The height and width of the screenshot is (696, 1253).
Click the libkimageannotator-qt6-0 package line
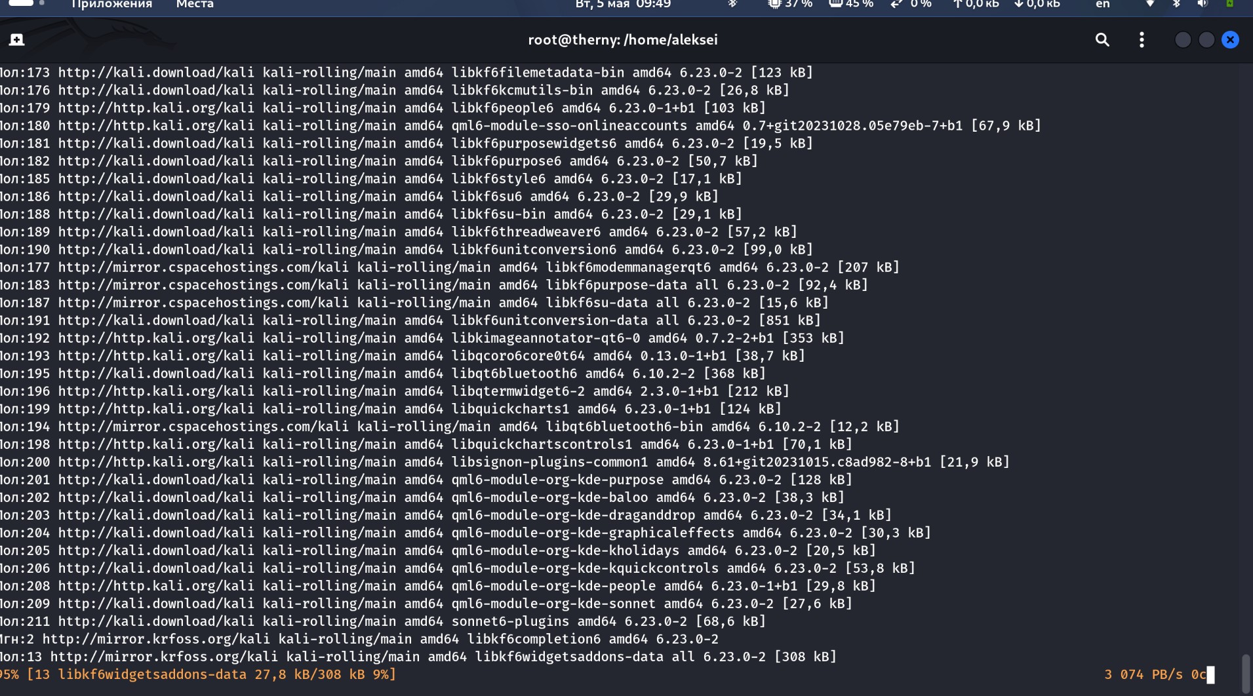pos(422,338)
